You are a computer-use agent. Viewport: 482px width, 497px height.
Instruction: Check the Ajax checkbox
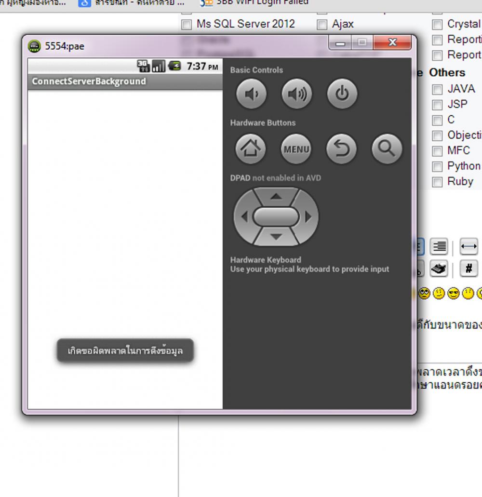[322, 25]
